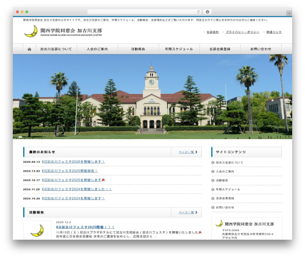Open news KG加古川フェスタ2024を開催しました！！
Image resolution: width=305 pixels, height=258 pixels.
pyautogui.click(x=77, y=189)
